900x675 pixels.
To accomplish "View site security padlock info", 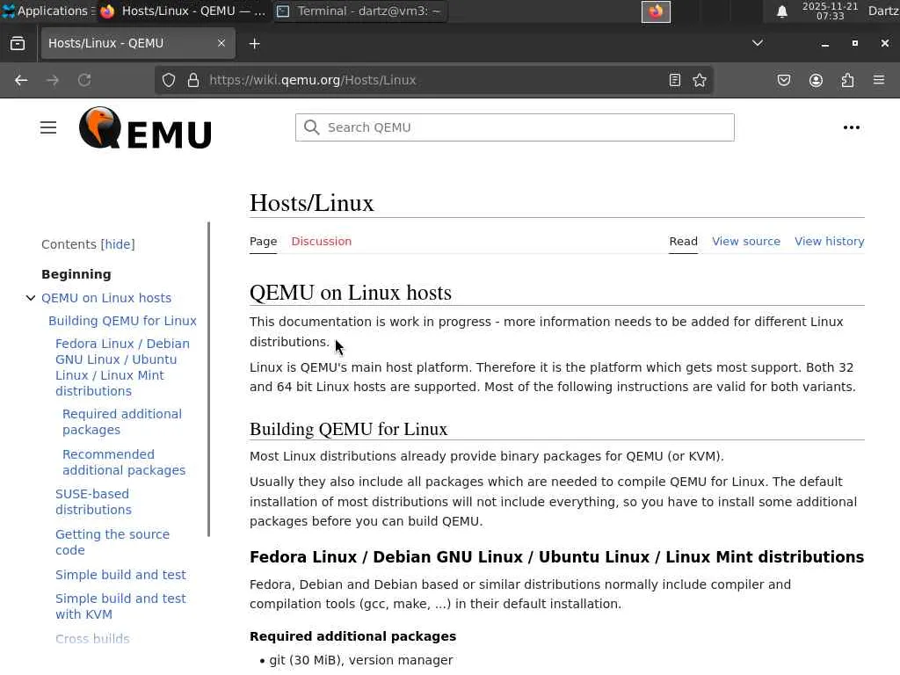I will [x=193, y=80].
